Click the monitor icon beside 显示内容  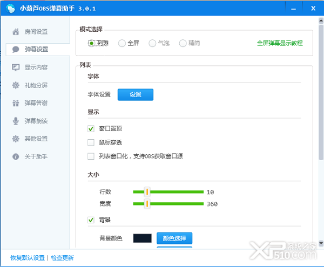[16, 67]
